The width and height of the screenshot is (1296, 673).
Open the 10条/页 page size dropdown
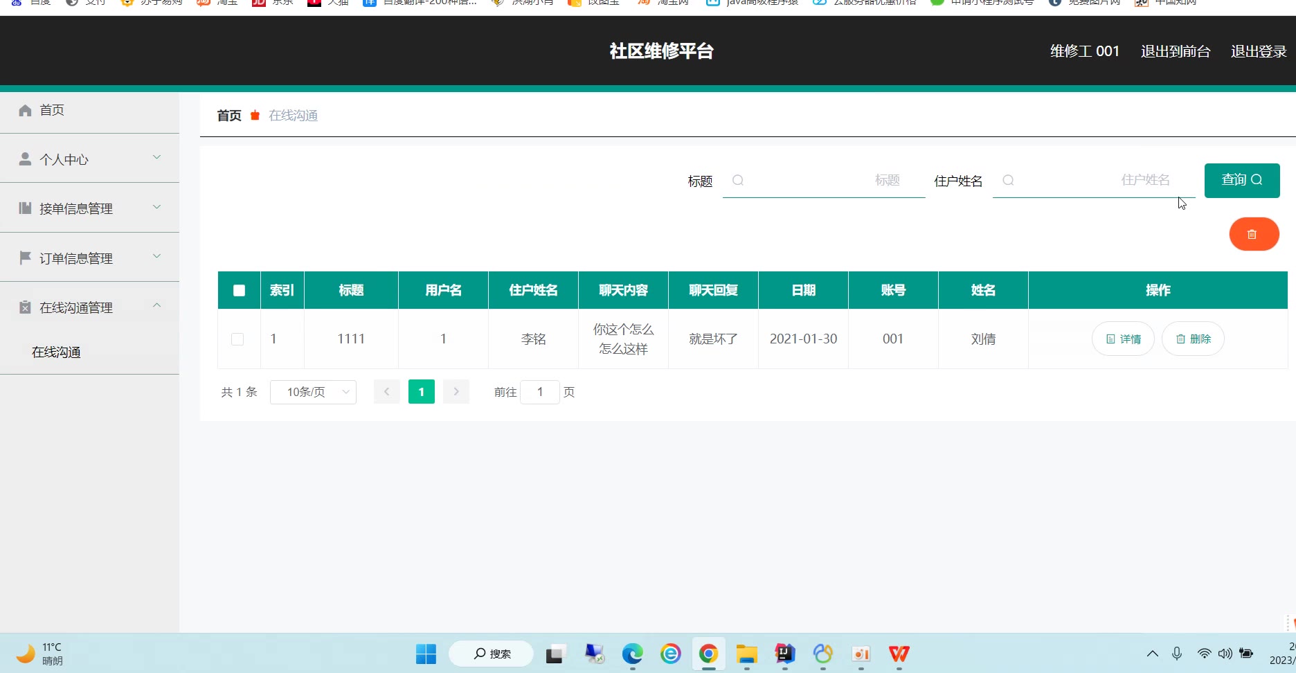[313, 392]
